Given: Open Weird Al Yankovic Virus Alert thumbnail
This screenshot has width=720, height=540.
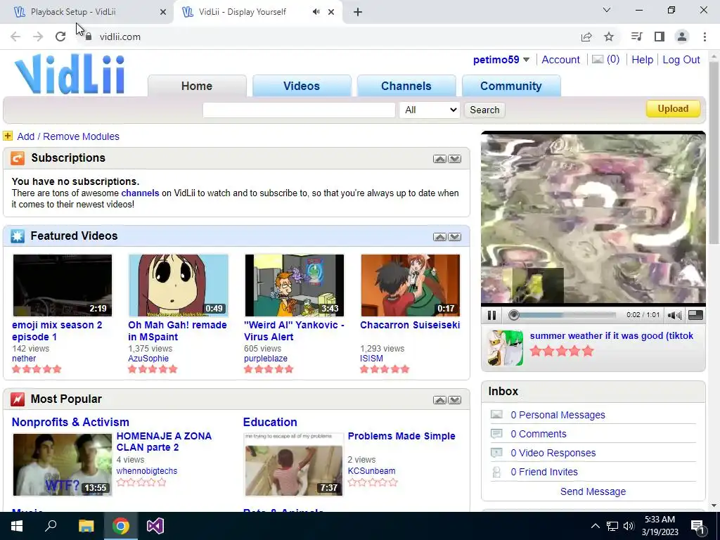Looking at the screenshot, I should point(295,285).
